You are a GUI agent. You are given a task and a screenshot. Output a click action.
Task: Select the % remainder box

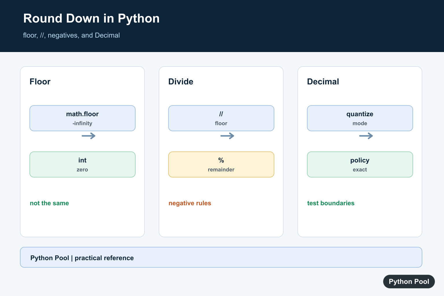tap(221, 164)
